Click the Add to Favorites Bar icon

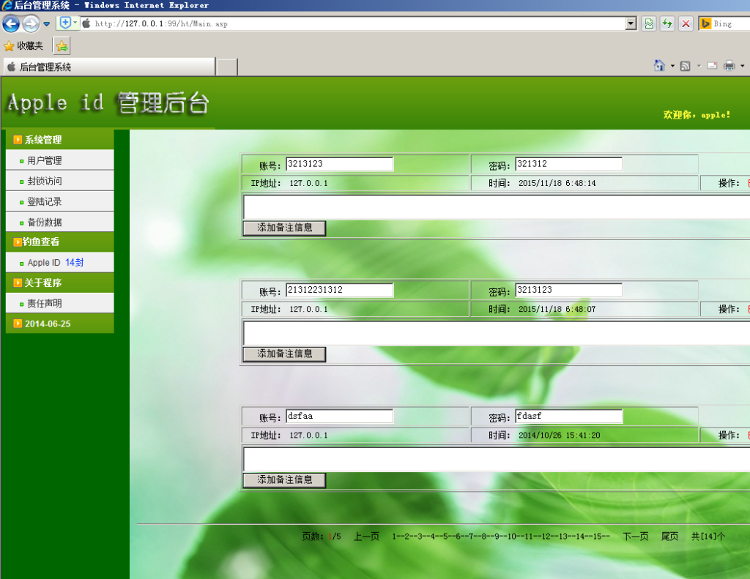click(62, 46)
